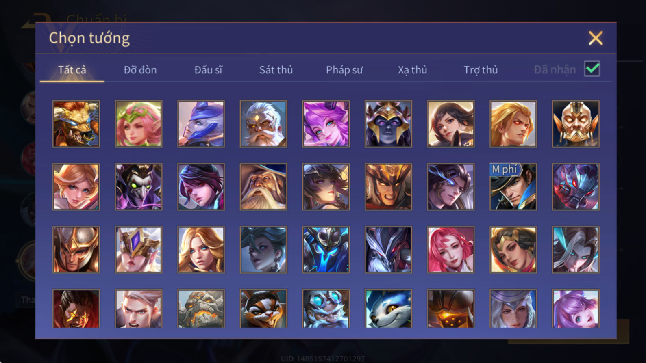Select the golden-masked bald warrior hero

(x=576, y=124)
